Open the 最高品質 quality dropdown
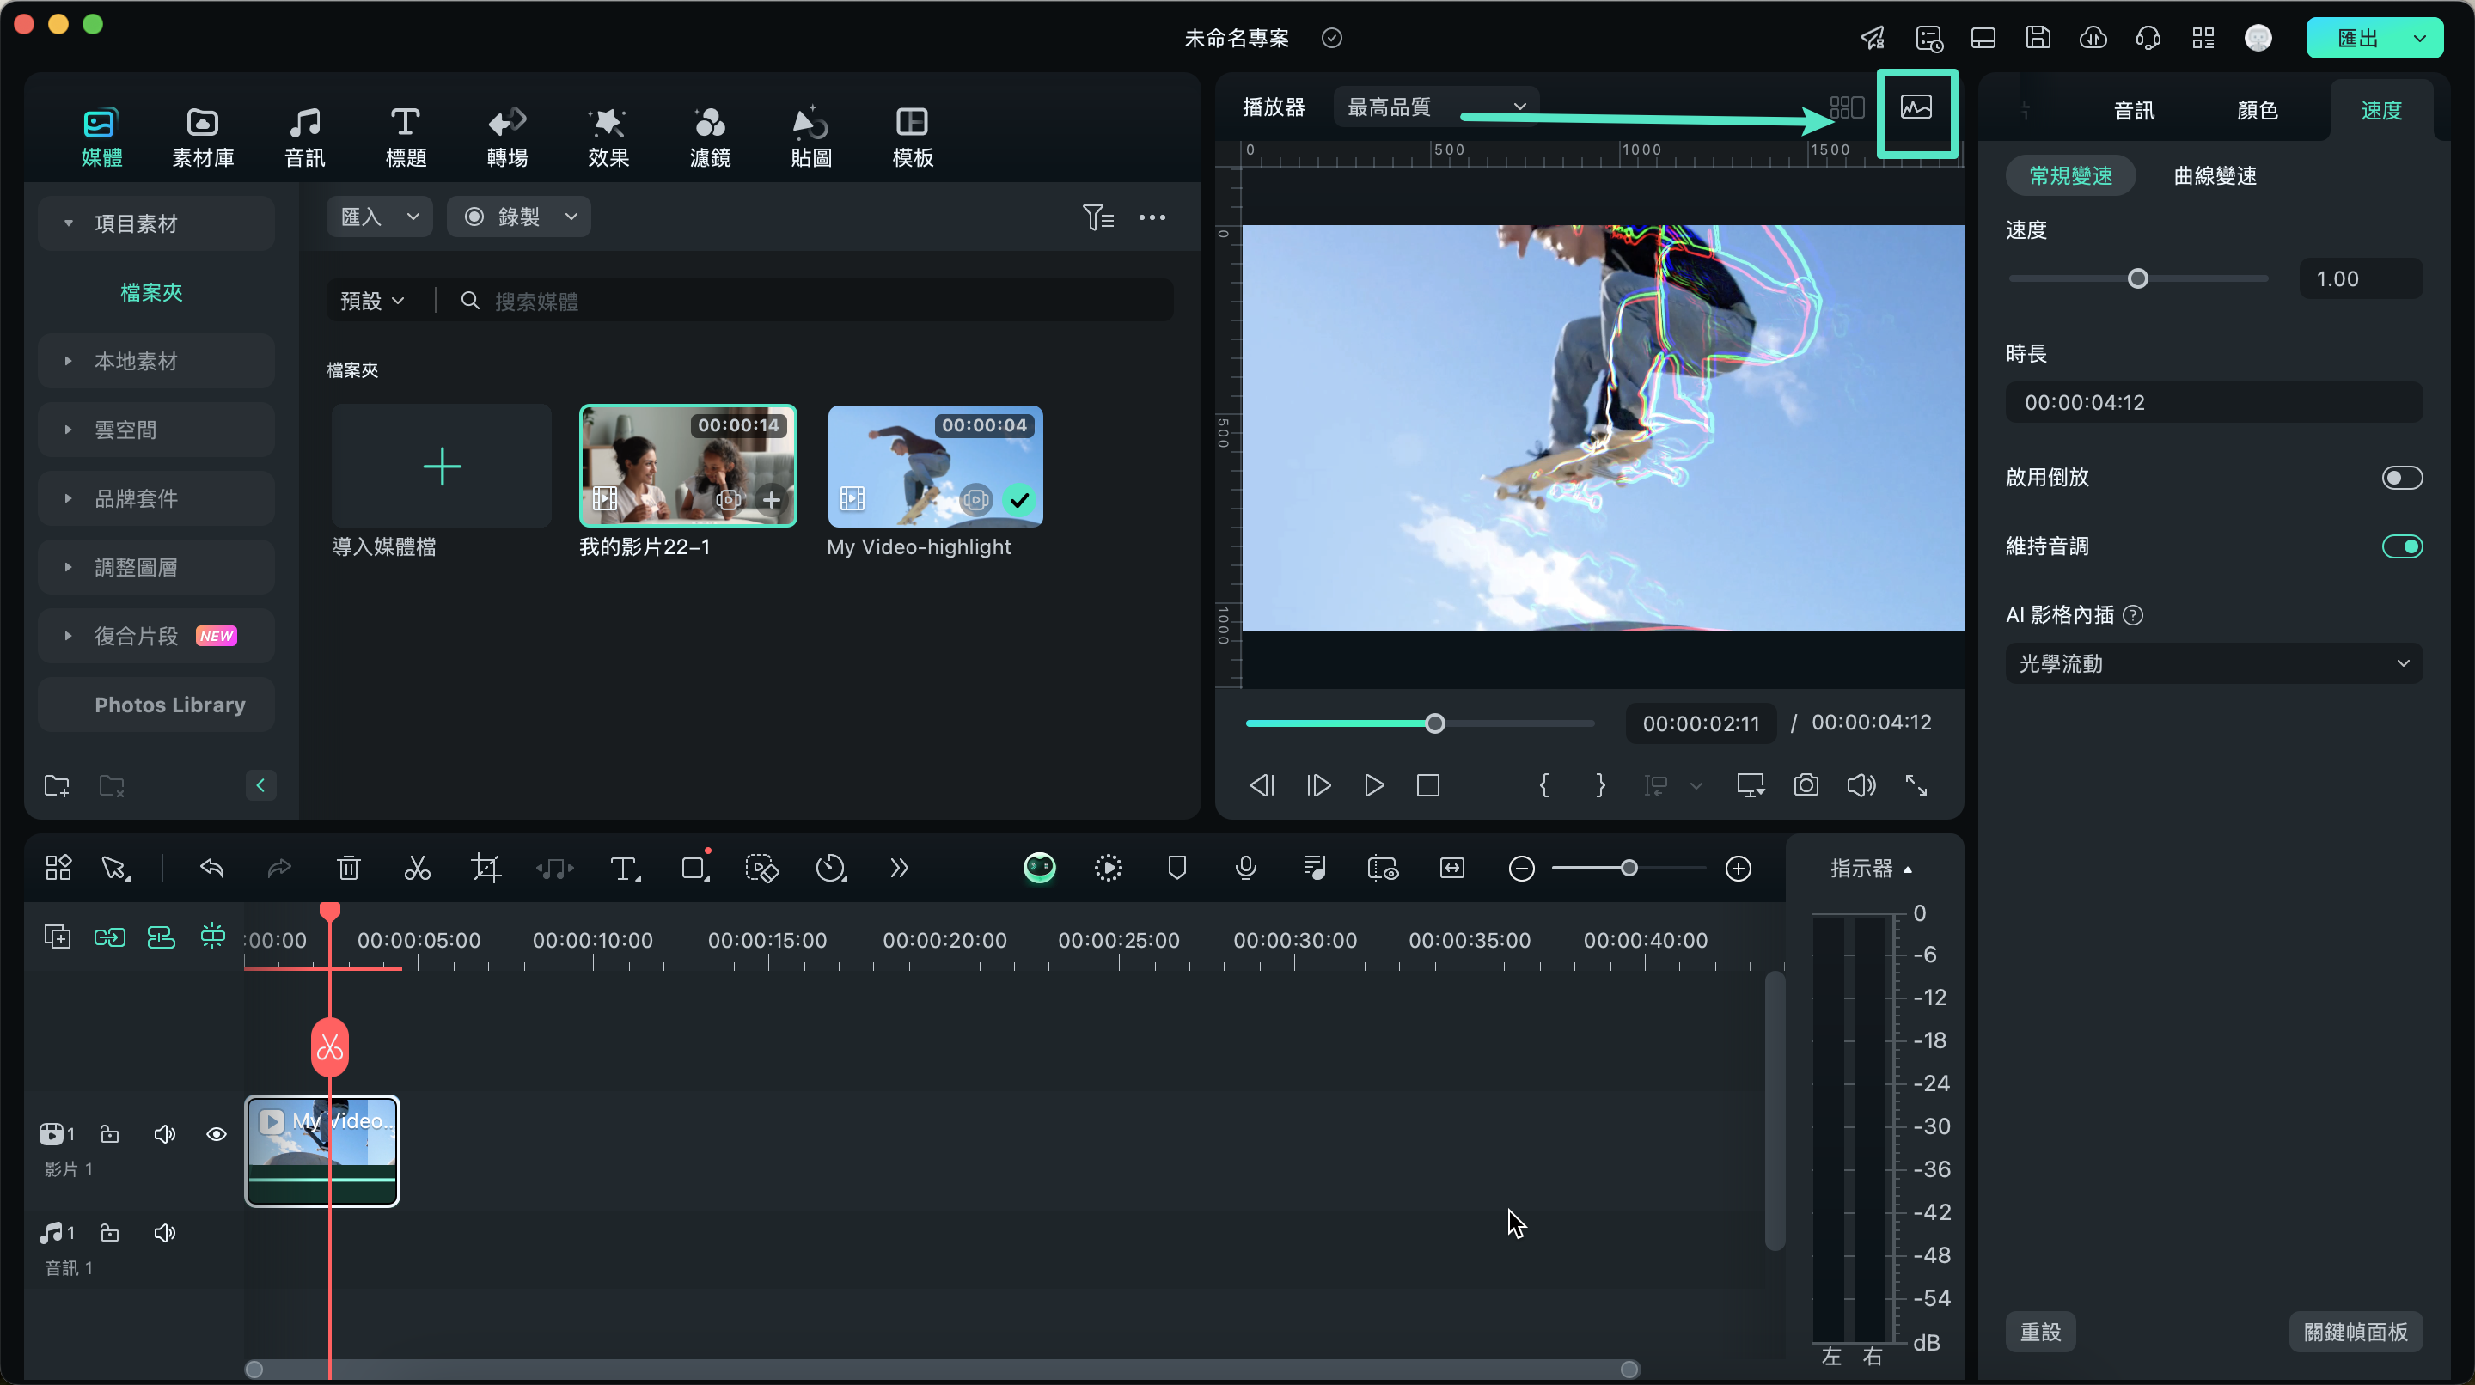The width and height of the screenshot is (2475, 1385). 1436,107
